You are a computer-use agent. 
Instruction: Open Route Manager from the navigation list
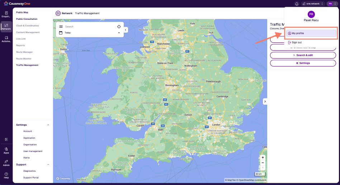click(x=24, y=52)
